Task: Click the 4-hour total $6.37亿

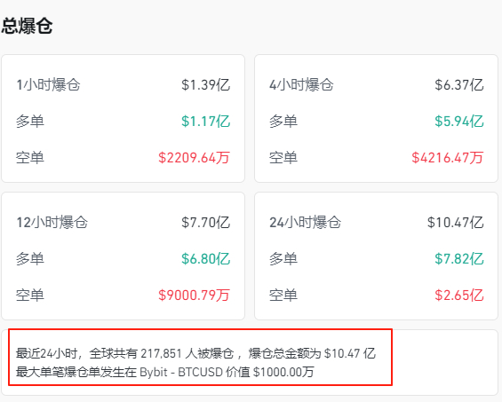Action: click(458, 85)
